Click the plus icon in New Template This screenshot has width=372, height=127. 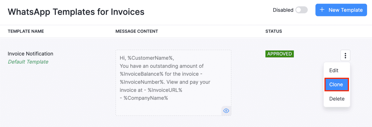(x=322, y=10)
